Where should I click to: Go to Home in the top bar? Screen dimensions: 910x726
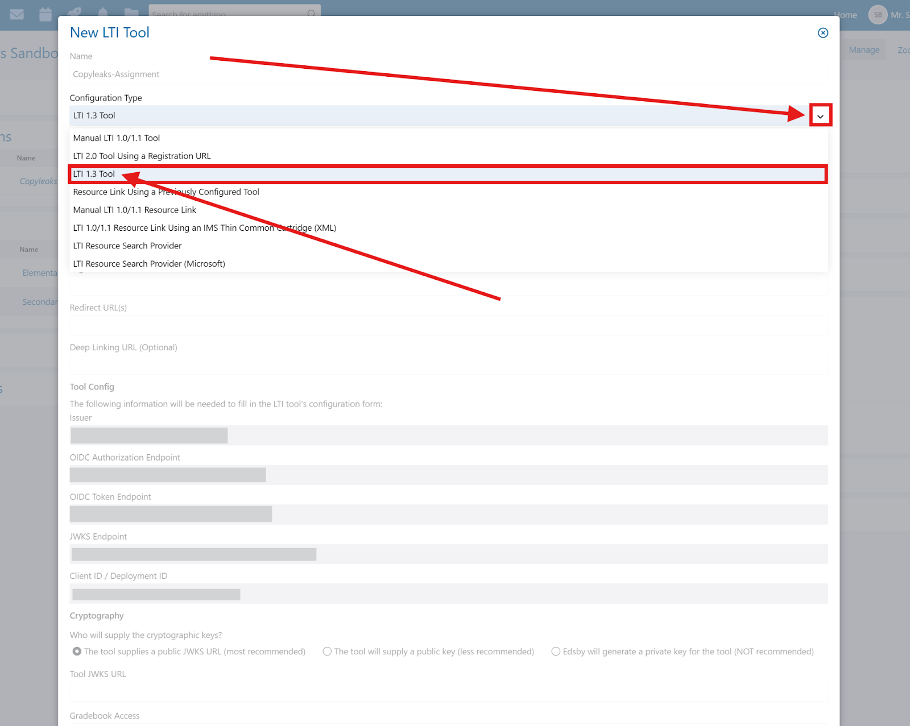point(845,15)
